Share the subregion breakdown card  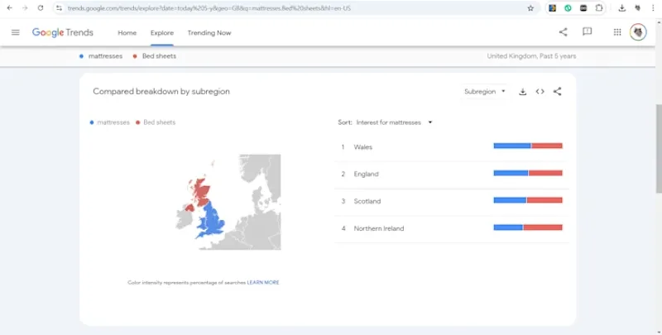[x=557, y=92]
